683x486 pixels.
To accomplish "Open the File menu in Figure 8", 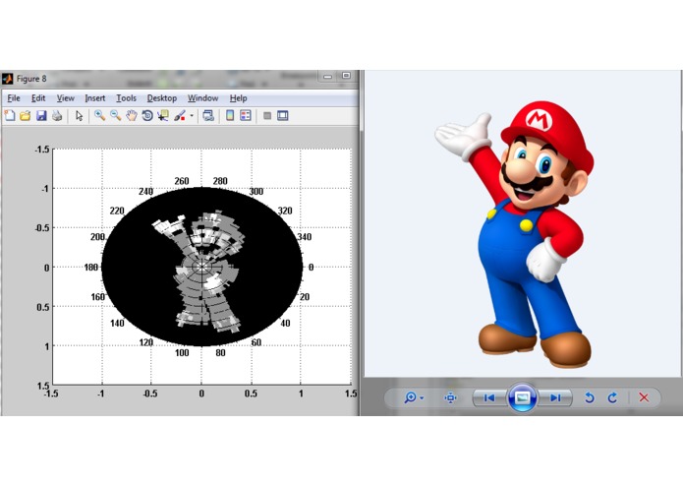I will (14, 98).
